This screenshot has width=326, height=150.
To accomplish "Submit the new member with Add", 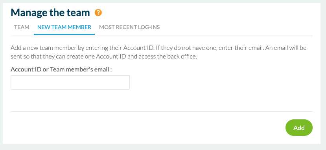I will [x=299, y=128].
